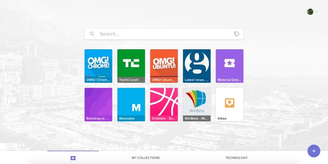The width and height of the screenshot is (328, 164).
Task: Open the Raindrop.io purple tile
Action: (98, 105)
